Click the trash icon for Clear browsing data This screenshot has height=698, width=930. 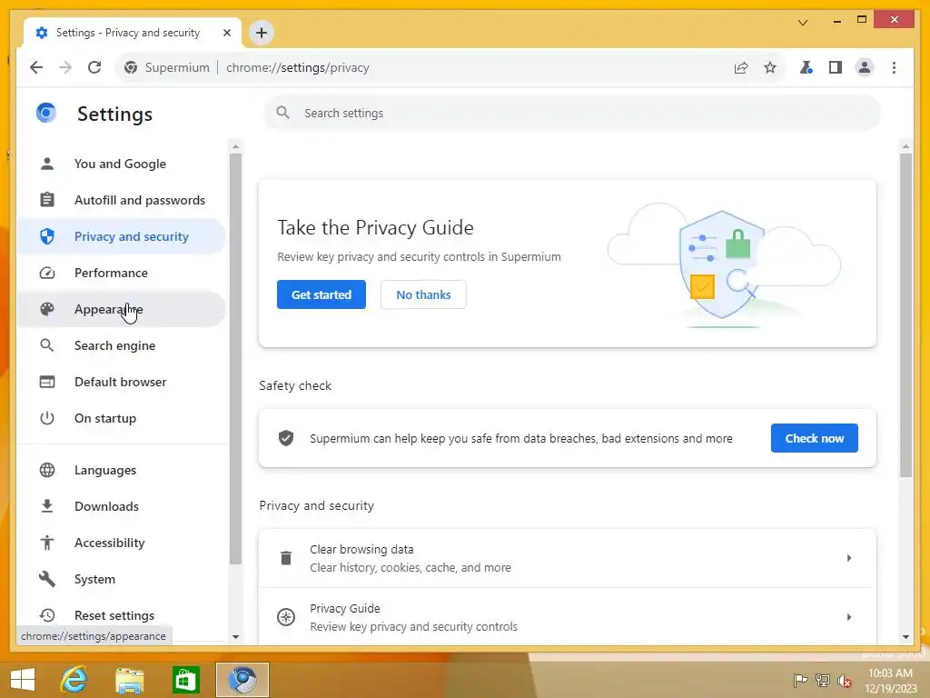(x=286, y=558)
